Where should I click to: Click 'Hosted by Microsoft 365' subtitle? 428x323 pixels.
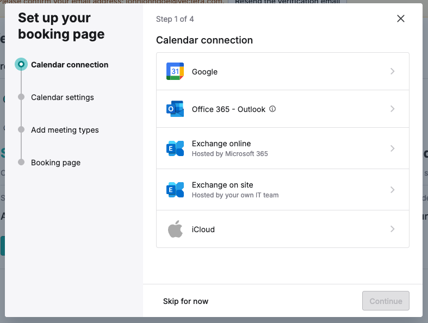230,154
